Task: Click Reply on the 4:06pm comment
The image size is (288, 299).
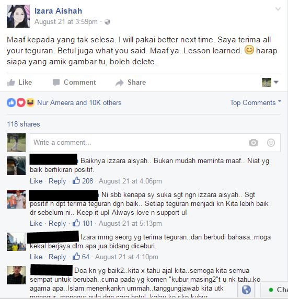Action: (57, 181)
